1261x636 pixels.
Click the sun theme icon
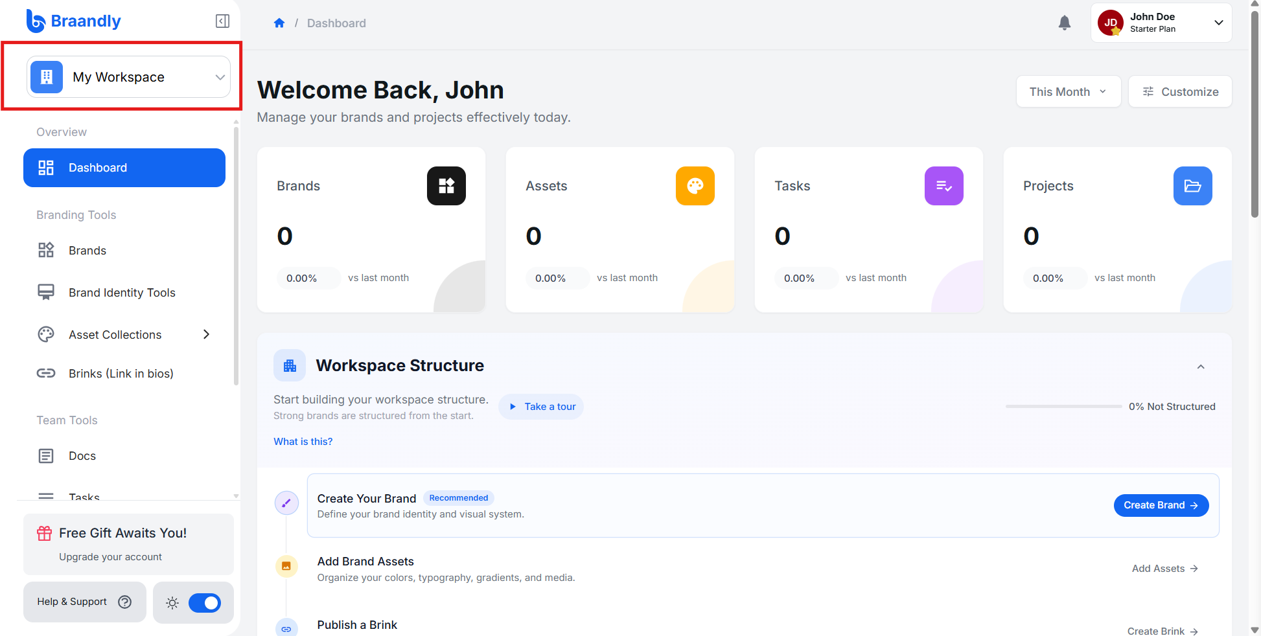(x=172, y=603)
